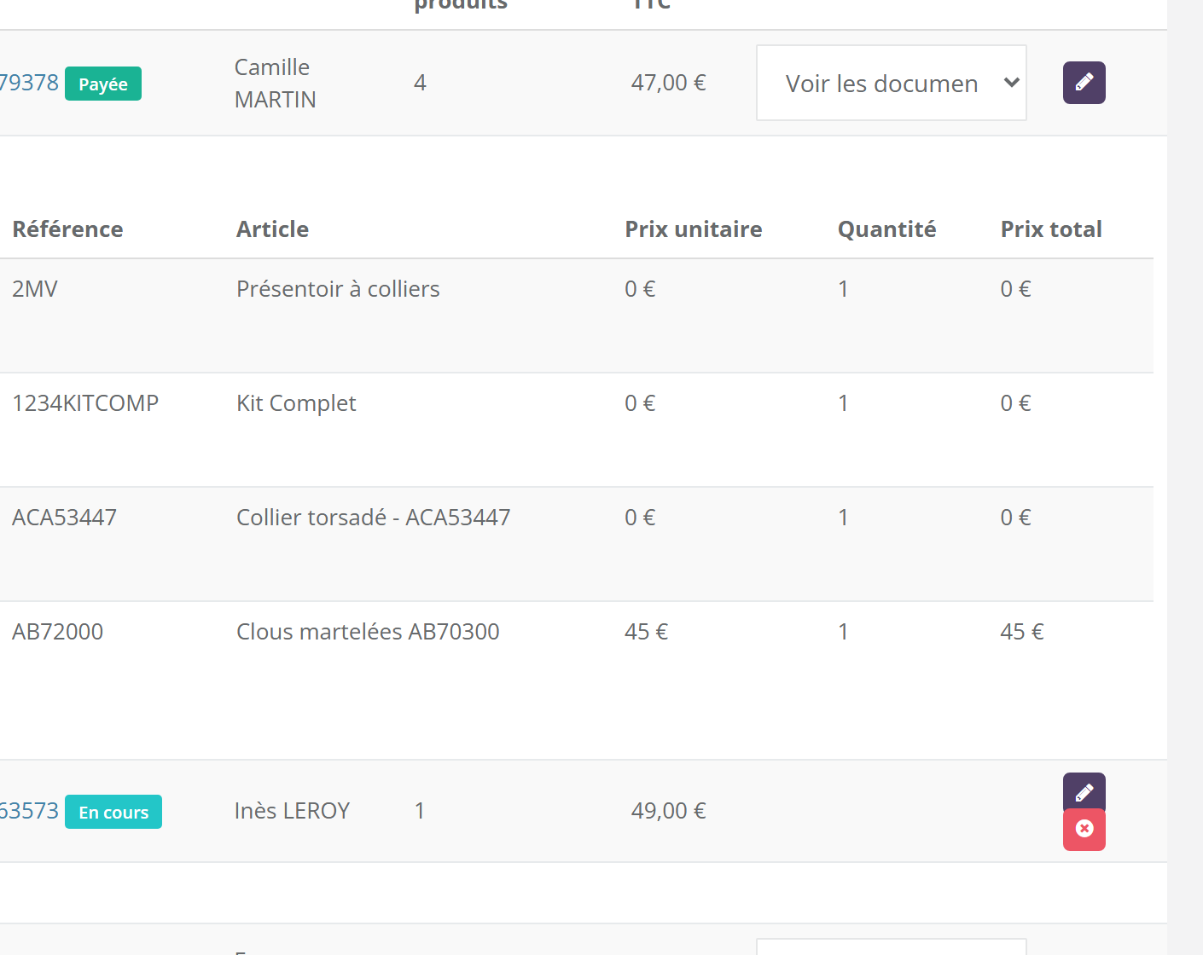This screenshot has height=955, width=1203.
Task: Select the 'Prix unitaire' column header
Action: [x=693, y=229]
